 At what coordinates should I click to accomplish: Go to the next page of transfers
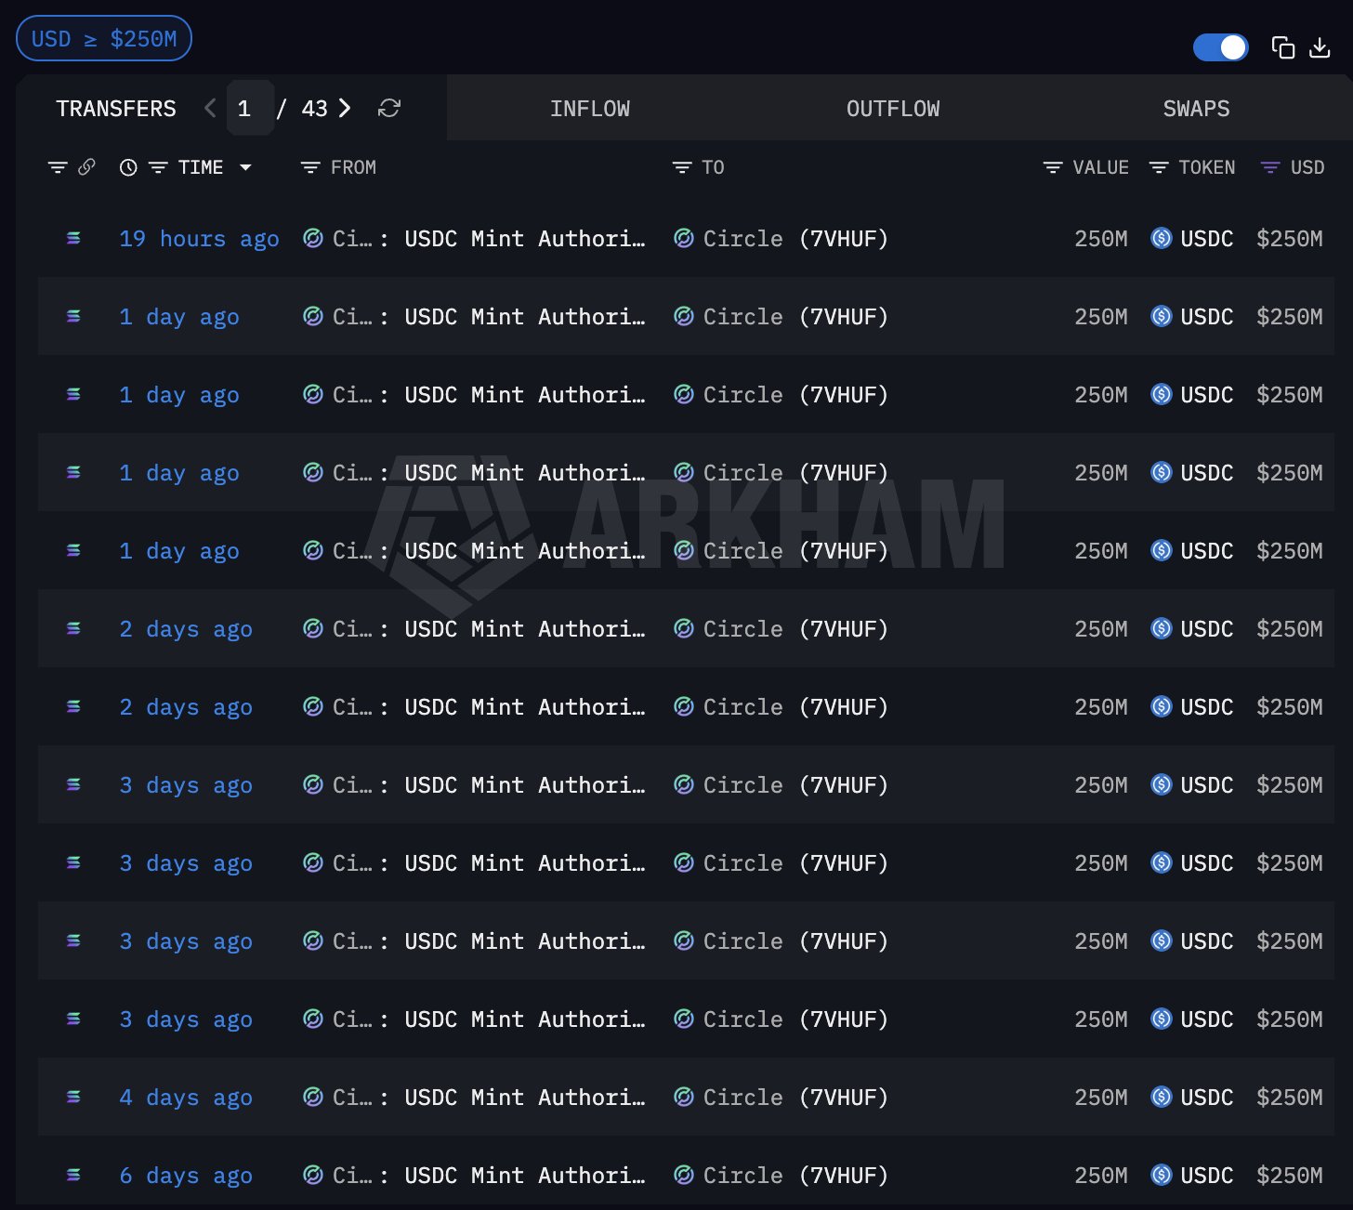pyautogui.click(x=345, y=109)
